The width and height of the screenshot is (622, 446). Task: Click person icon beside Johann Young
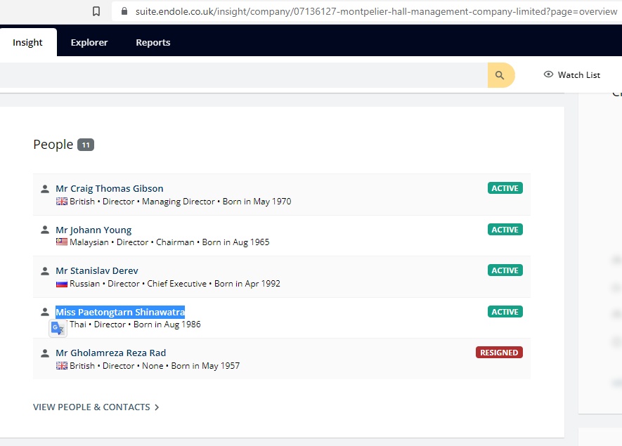[x=45, y=230]
